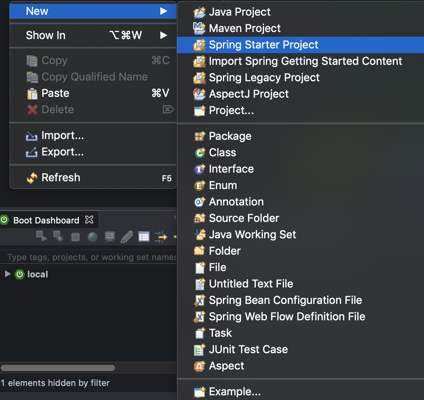Viewport: 424px width, 400px height.
Task: Click the horizontal scrollbar in Boot Dashboard
Action: point(58,368)
